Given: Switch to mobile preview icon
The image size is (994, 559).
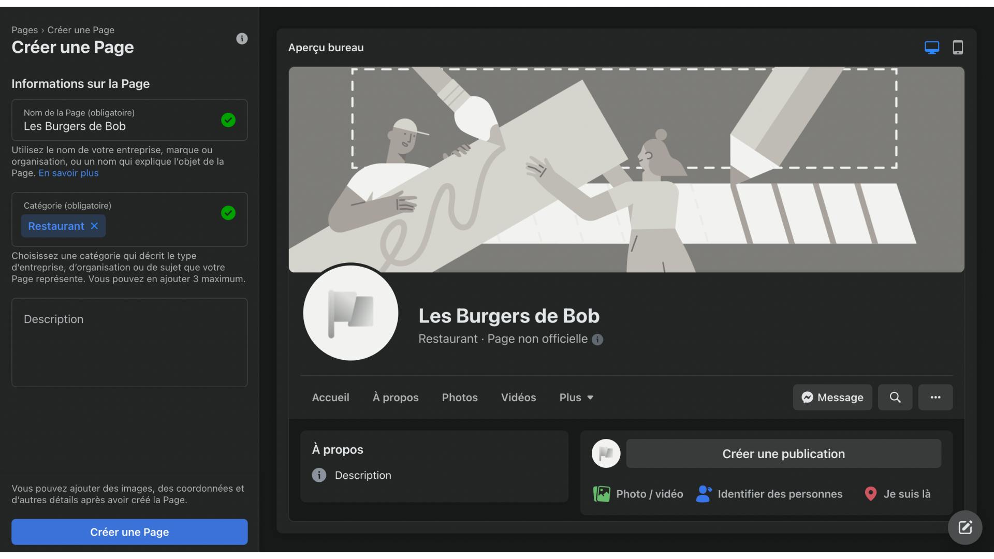Looking at the screenshot, I should 958,48.
